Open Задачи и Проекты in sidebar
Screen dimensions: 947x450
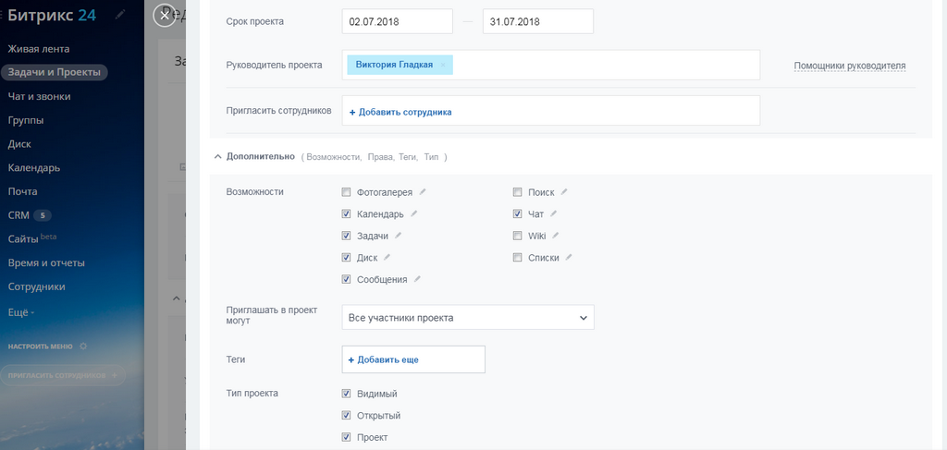click(54, 72)
